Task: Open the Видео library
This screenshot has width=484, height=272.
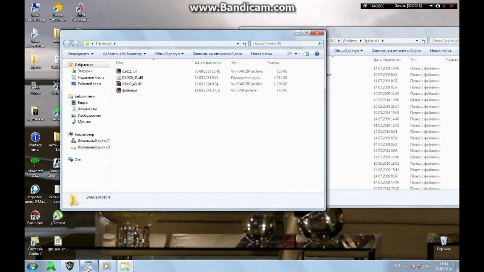Action: click(x=82, y=103)
